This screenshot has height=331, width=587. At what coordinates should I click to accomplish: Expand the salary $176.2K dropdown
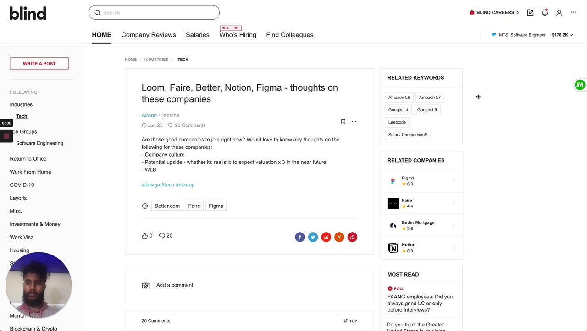pyautogui.click(x=563, y=35)
